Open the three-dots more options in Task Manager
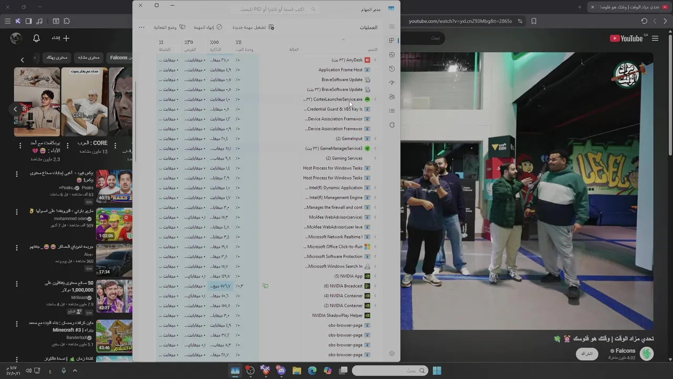The width and height of the screenshot is (673, 379). pyautogui.click(x=141, y=27)
